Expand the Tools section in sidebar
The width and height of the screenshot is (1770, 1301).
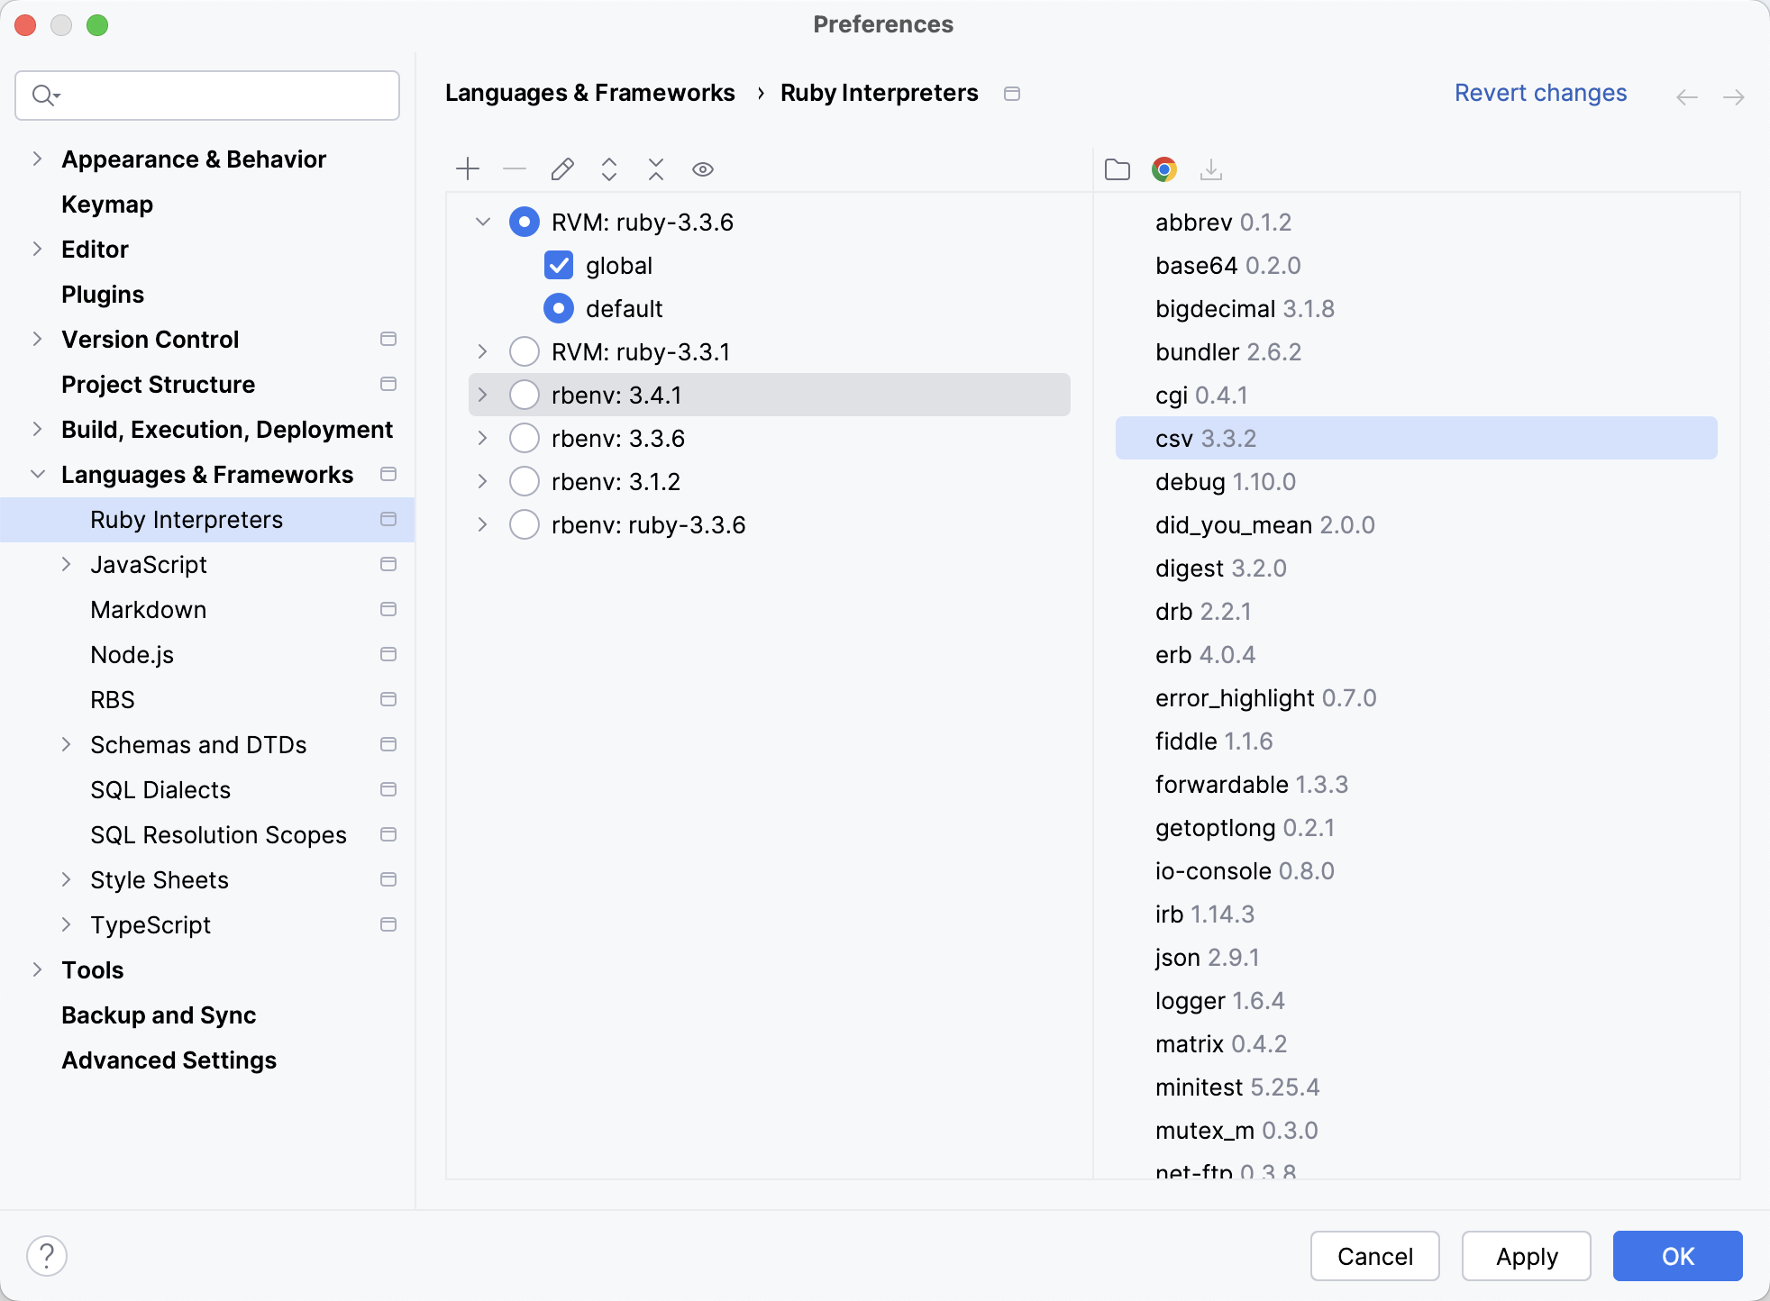(x=37, y=969)
